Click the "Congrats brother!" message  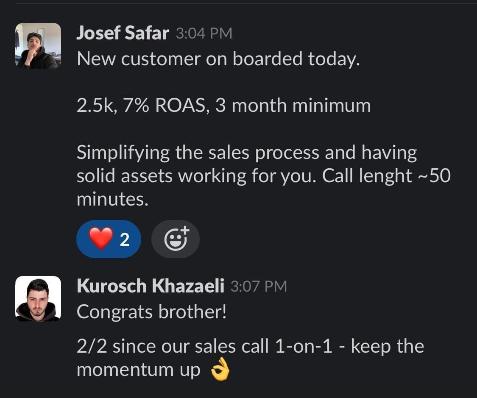151,312
